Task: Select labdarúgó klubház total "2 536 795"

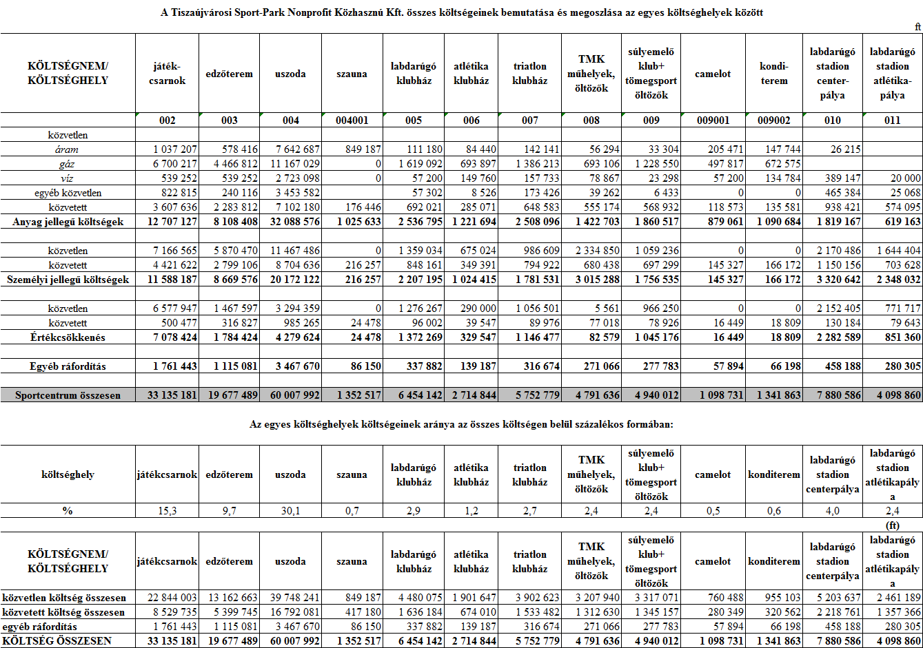Action: 418,222
